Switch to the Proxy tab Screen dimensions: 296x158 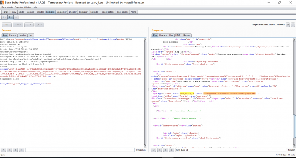point(13,12)
